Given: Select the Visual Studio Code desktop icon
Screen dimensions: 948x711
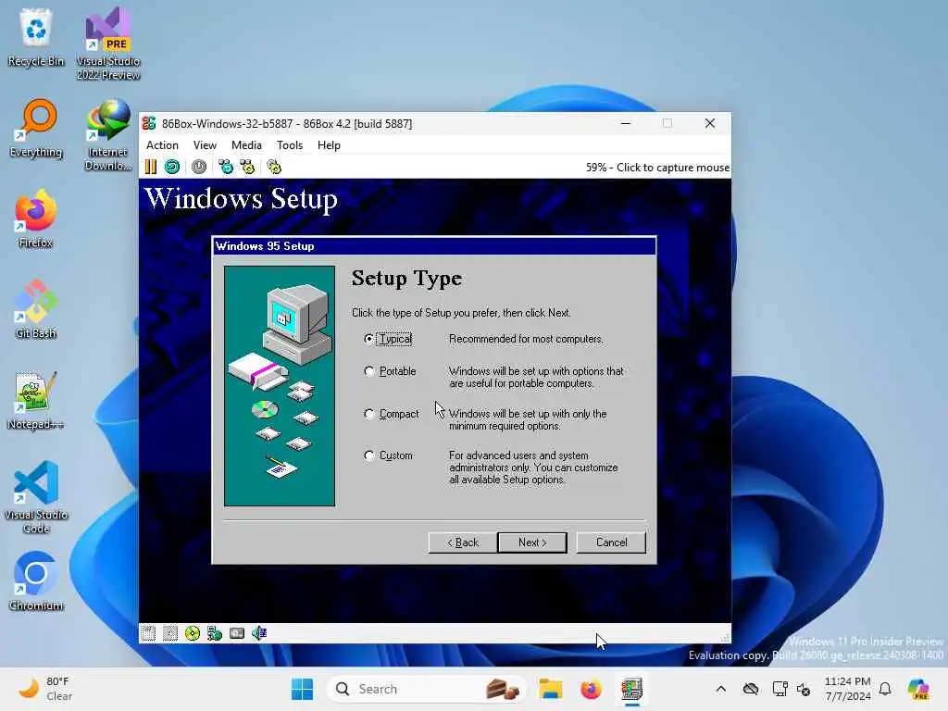Looking at the screenshot, I should [36, 497].
